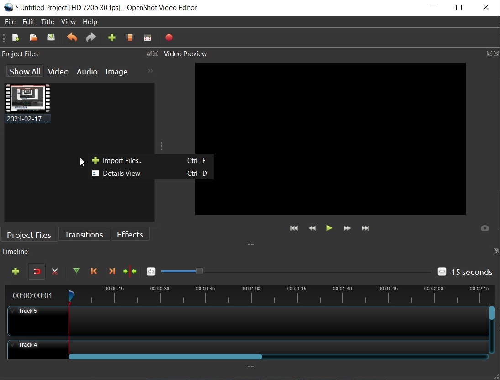
Task: Click the Undo icon in the toolbar
Action: [x=72, y=37]
